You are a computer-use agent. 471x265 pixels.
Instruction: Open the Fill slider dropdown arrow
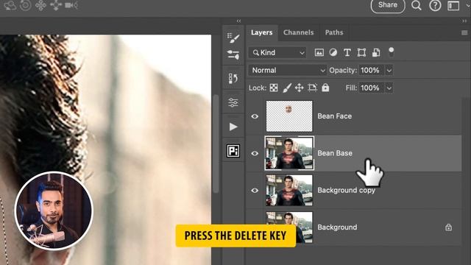pos(389,88)
